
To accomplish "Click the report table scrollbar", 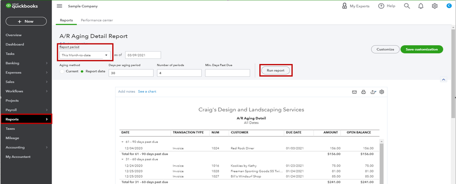I will tap(382, 163).
